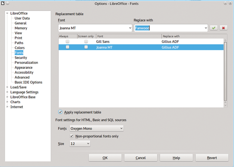Screen dimensions: 234x167
Task: Open the Replace with dropdown arrow
Action: click(206, 28)
